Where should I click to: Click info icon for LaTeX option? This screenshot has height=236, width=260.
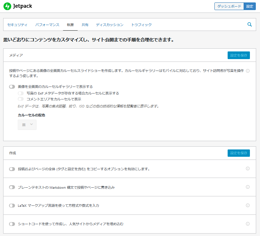click(x=248, y=205)
